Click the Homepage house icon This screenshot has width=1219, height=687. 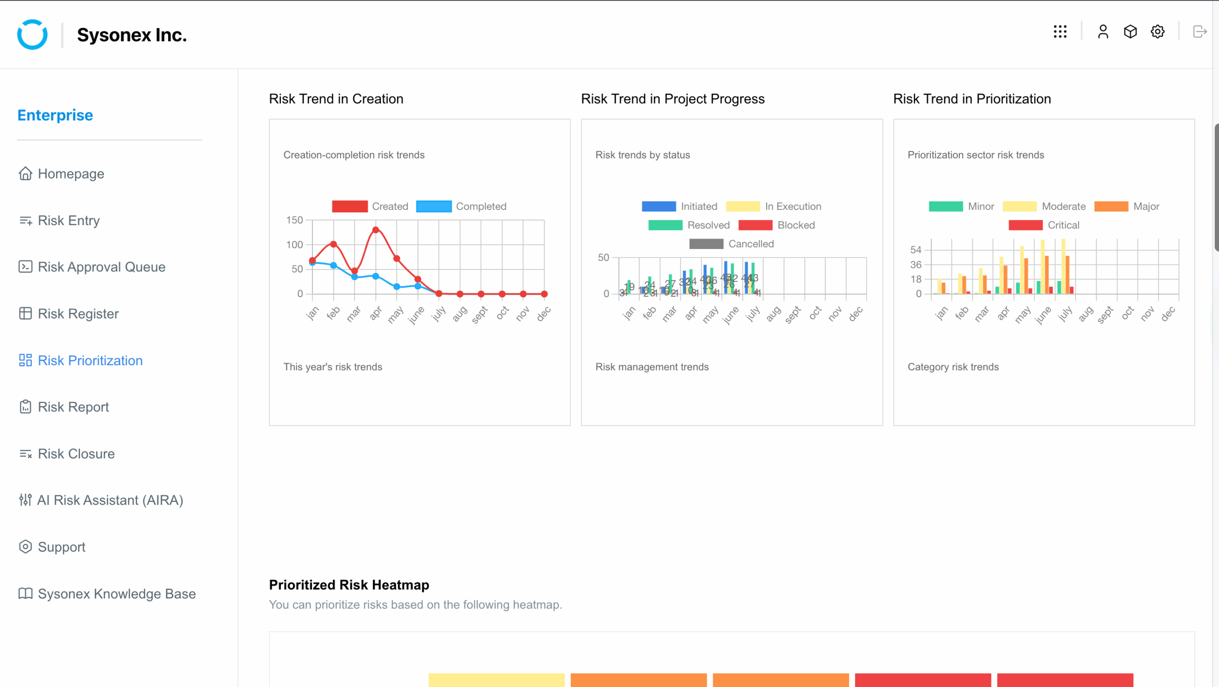coord(25,174)
